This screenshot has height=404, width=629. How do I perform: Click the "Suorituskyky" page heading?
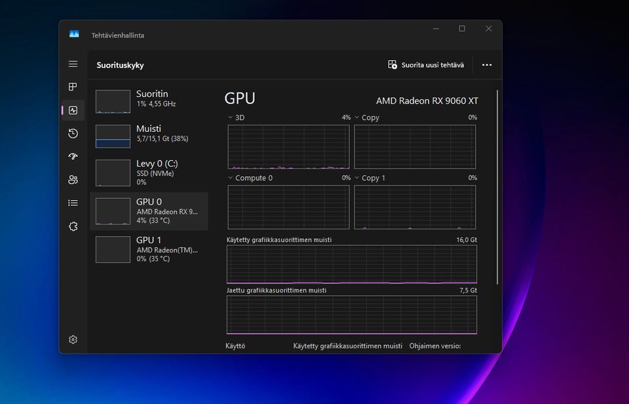120,65
